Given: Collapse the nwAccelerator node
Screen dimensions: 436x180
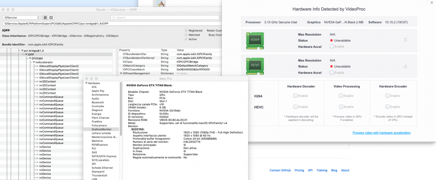Looking at the screenshot, I should click(x=34, y=62).
